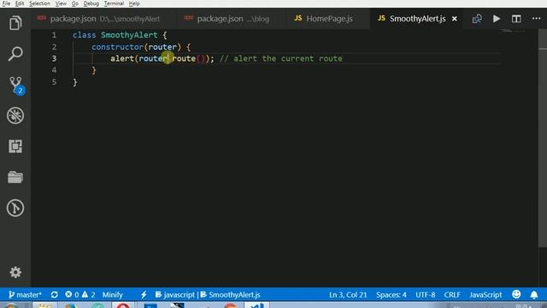Image resolution: width=547 pixels, height=308 pixels.
Task: Open the Edit menu
Action: tap(20, 3)
